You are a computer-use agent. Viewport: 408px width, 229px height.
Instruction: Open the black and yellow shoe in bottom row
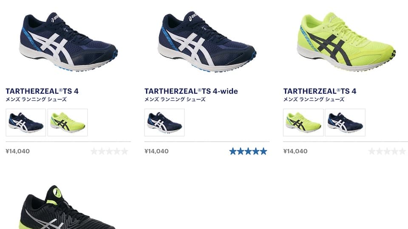point(67,207)
